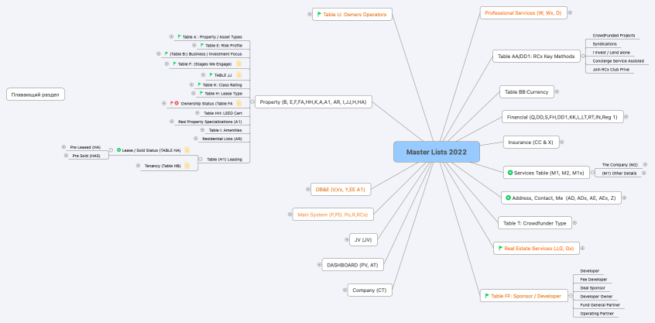
Task: Select central topic Master Lists 2022
Action: click(x=437, y=152)
